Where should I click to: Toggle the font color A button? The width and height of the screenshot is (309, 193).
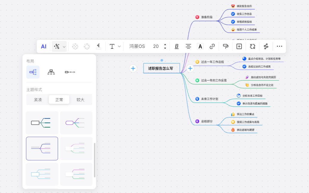click(200, 46)
